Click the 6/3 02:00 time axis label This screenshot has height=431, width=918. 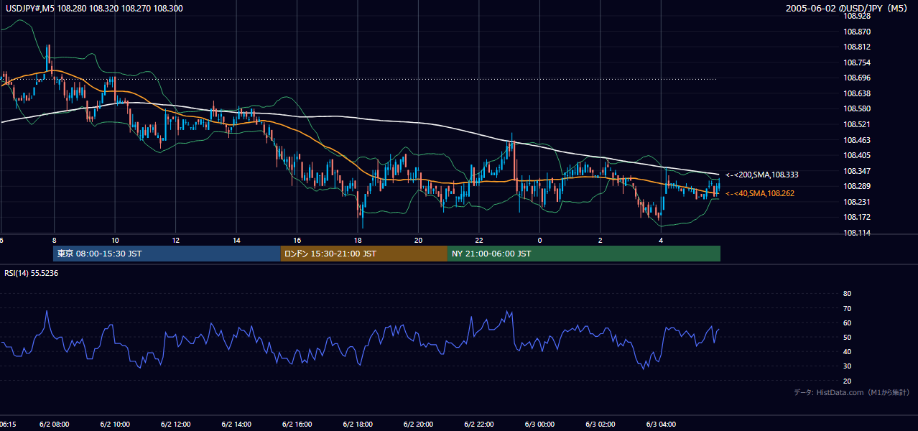(x=601, y=424)
